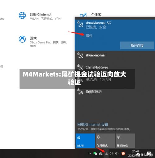The height and width of the screenshot is (158, 155).
Task: Toggle the 移动热点 mobile hotspot tile
Action: (x=126, y=141)
